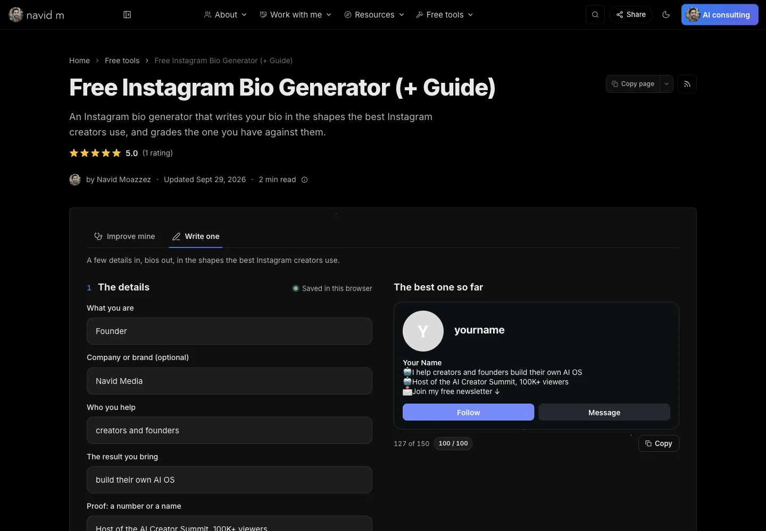Go to the Home breadcrumb
Viewport: 766px width, 531px height.
coord(80,61)
